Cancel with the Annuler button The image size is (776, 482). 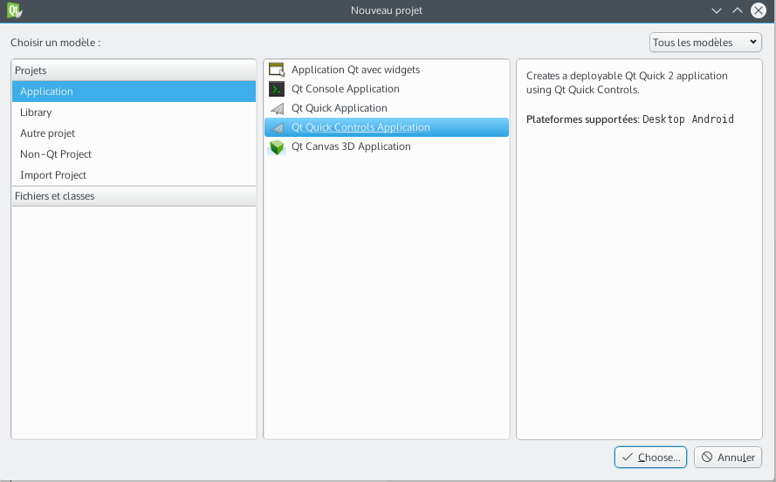point(728,458)
